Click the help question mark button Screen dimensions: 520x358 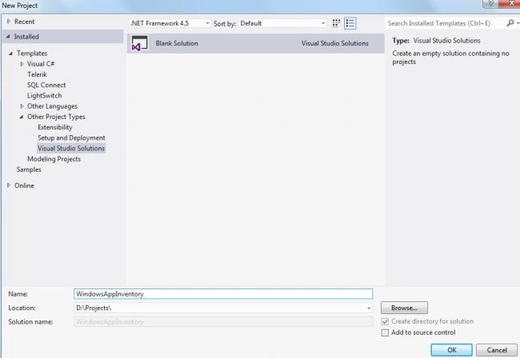tap(491, 3)
